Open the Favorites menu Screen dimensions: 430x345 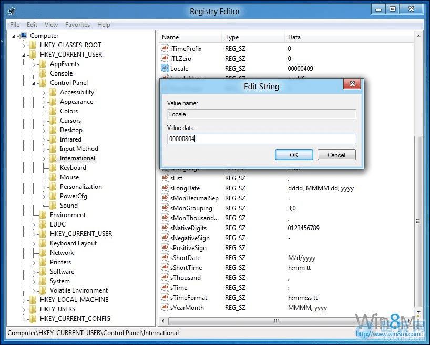click(77, 24)
